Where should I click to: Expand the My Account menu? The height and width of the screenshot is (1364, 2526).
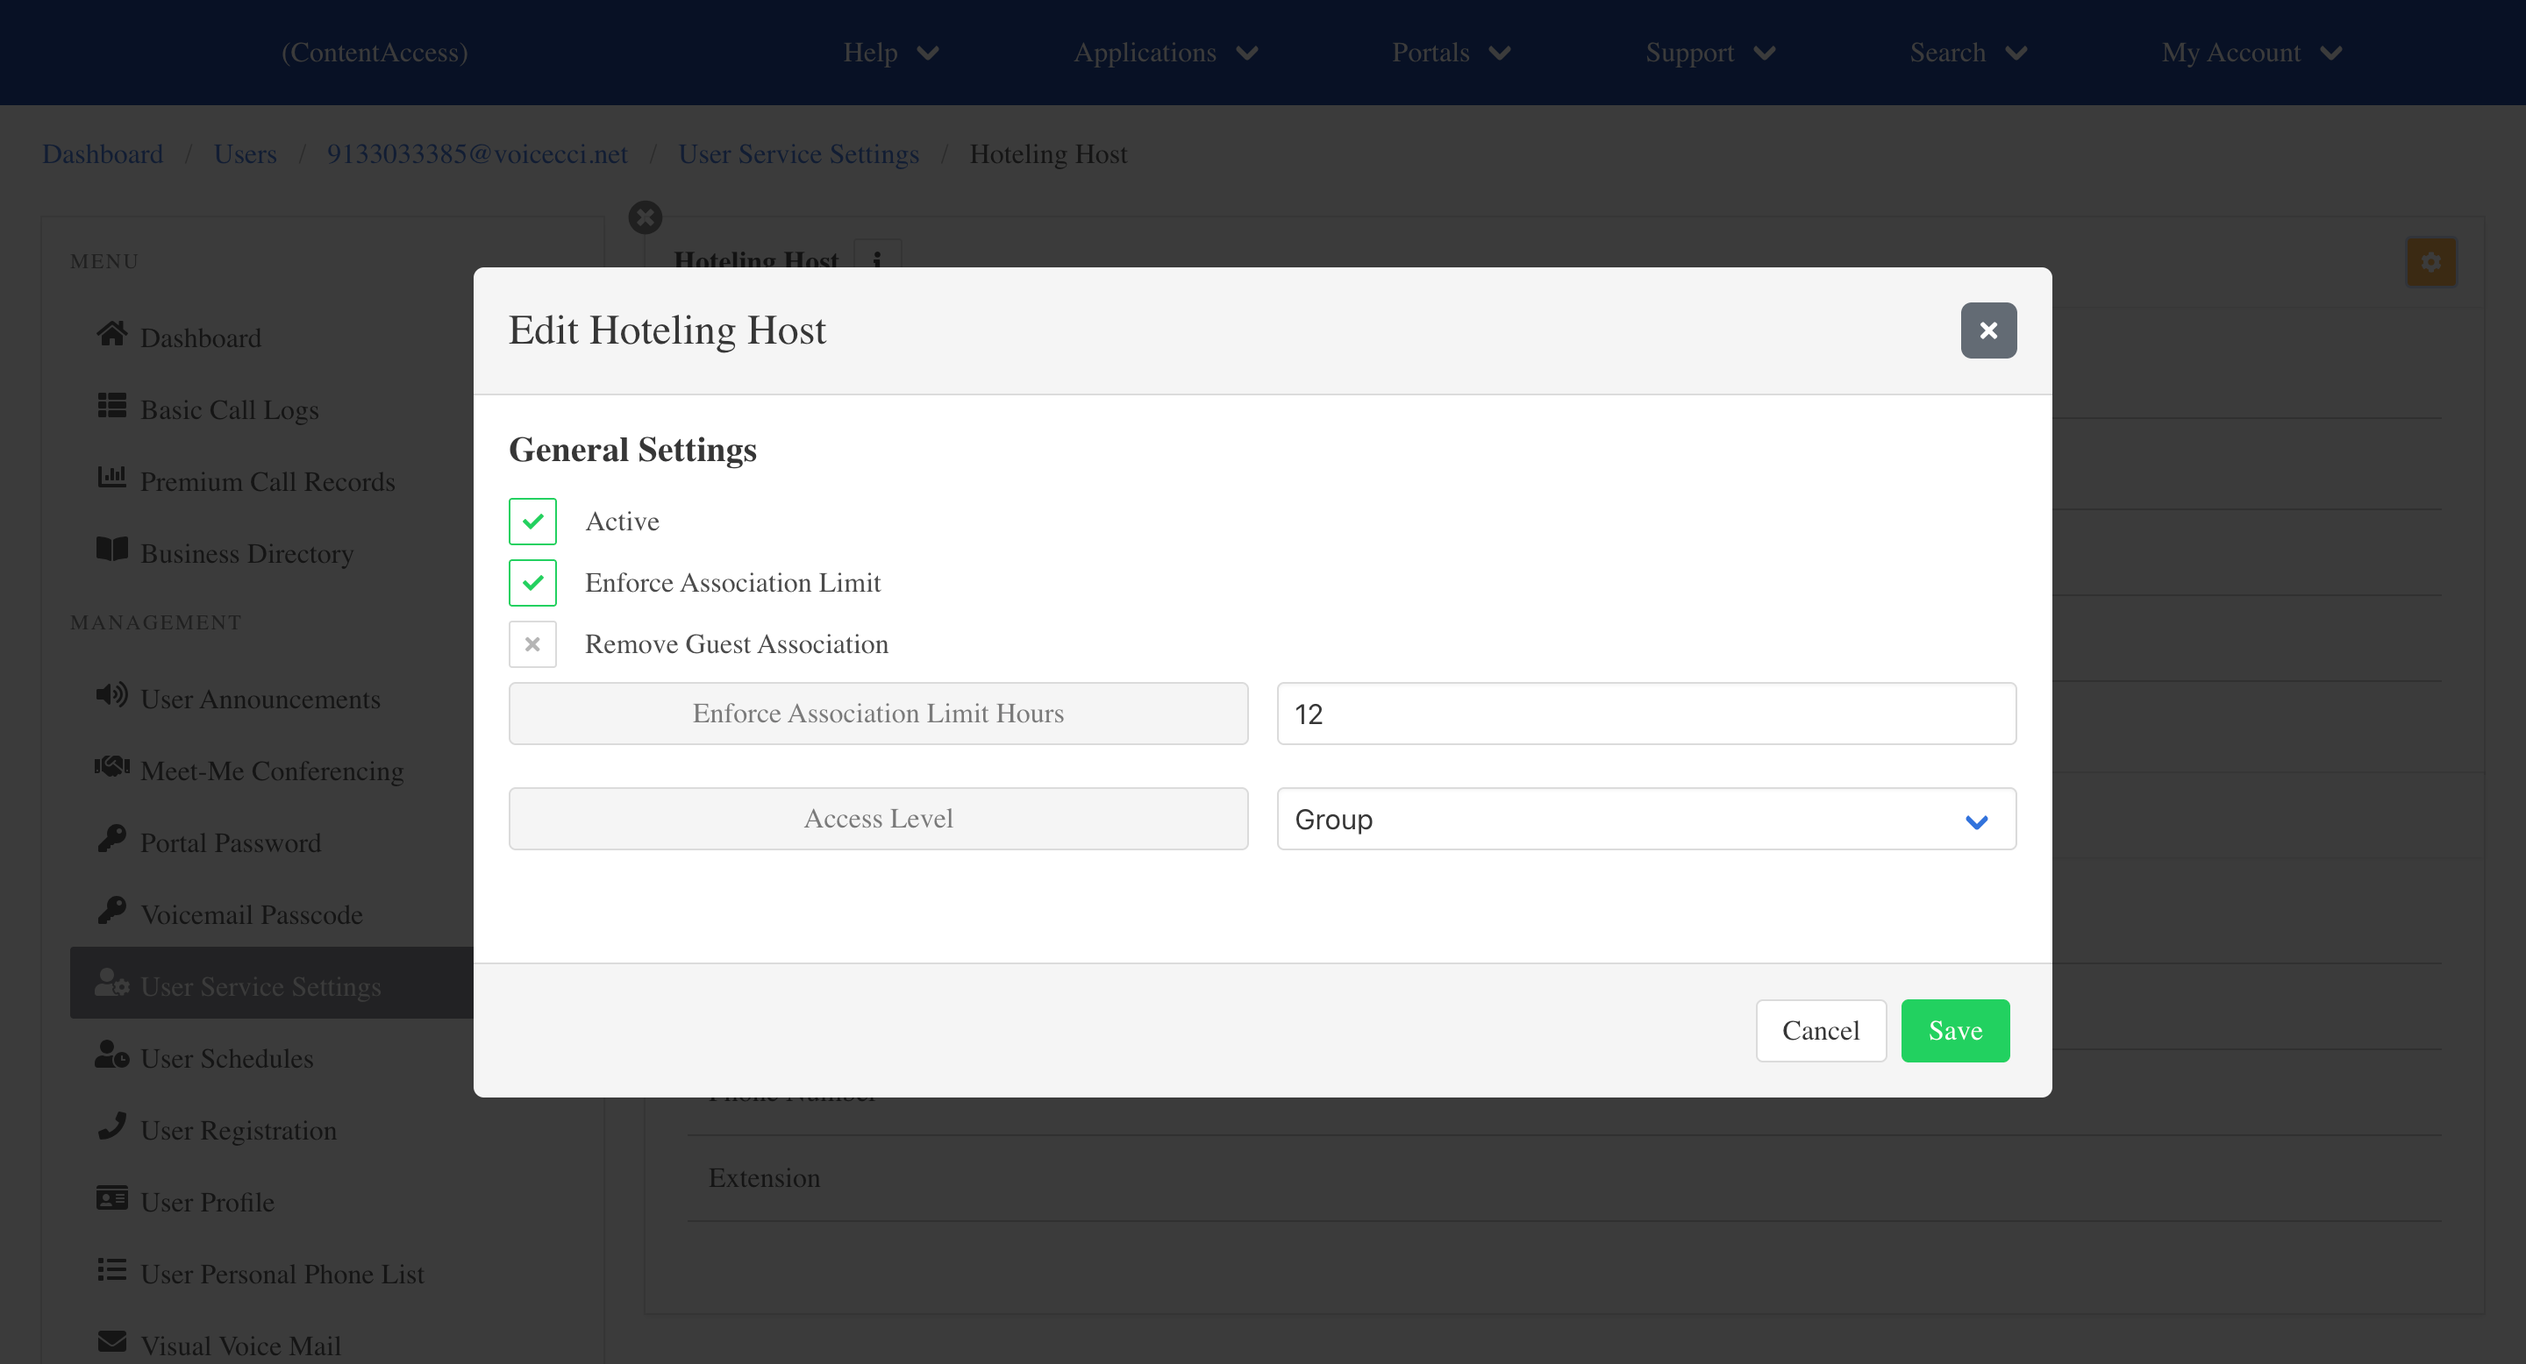click(2251, 53)
